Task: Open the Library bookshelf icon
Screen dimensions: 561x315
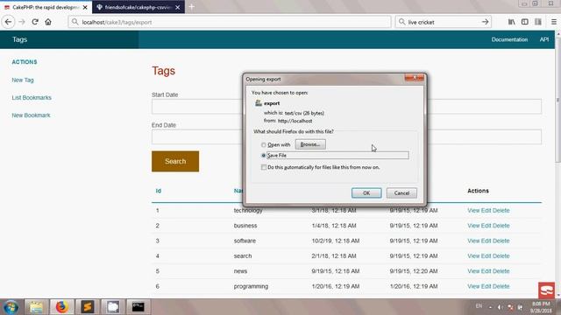Action: (512, 22)
